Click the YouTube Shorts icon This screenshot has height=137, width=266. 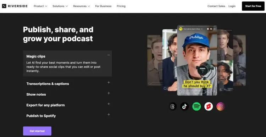(209, 106)
